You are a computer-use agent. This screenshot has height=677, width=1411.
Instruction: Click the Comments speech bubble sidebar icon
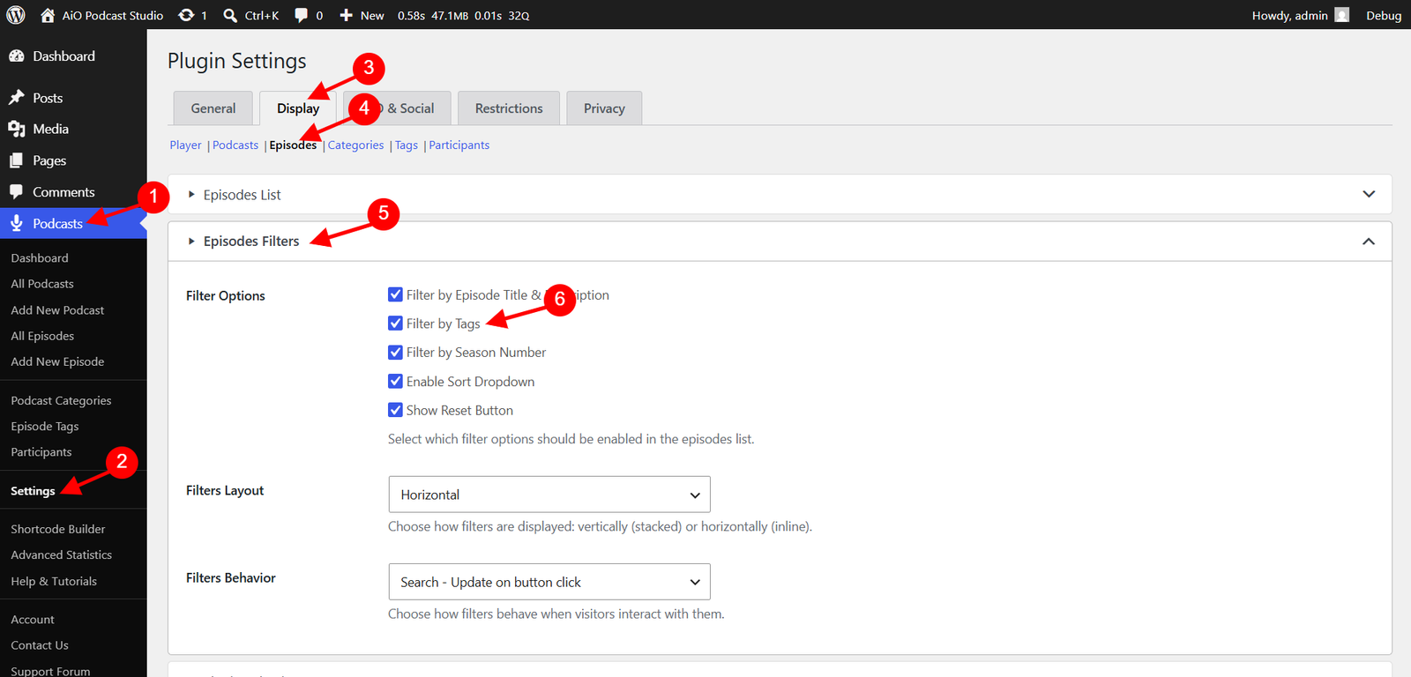click(x=16, y=191)
